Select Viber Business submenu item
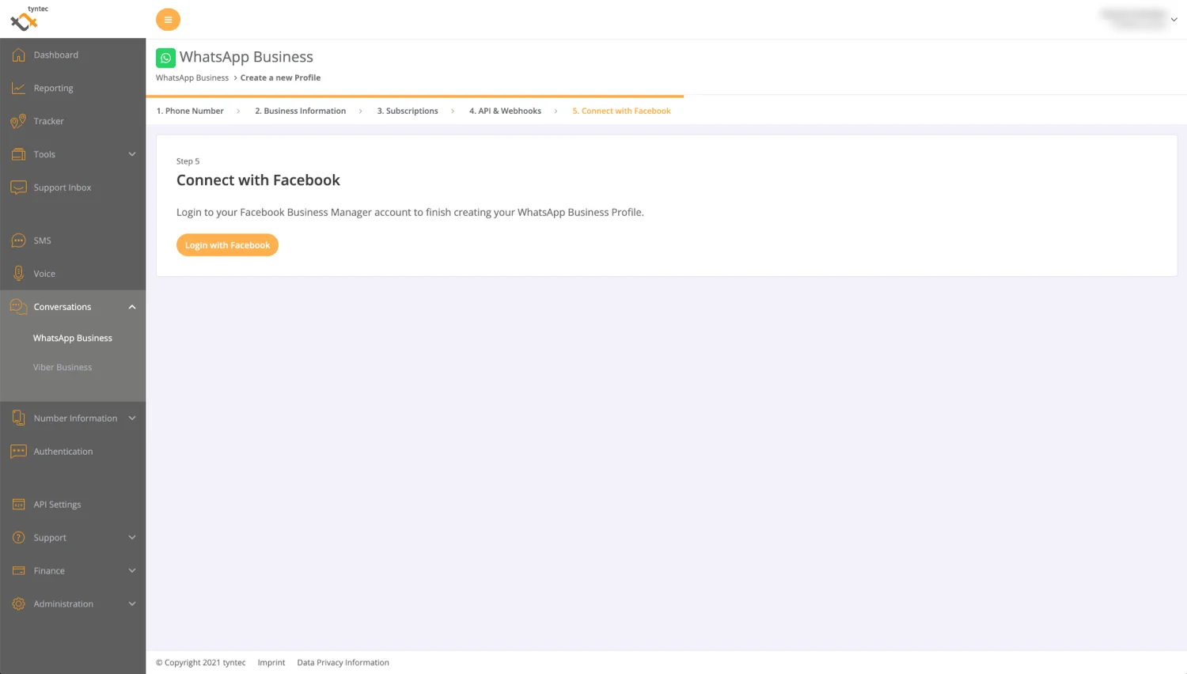 pyautogui.click(x=63, y=367)
